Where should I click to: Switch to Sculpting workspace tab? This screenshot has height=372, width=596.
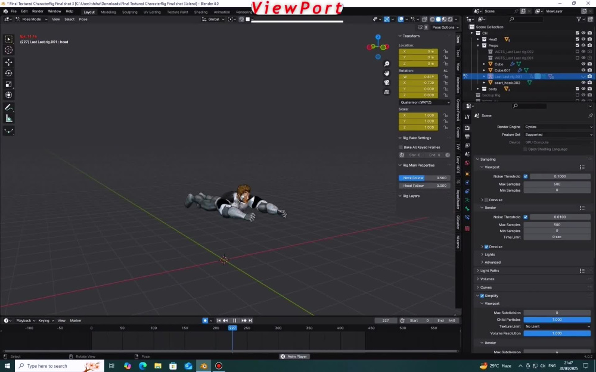click(129, 12)
